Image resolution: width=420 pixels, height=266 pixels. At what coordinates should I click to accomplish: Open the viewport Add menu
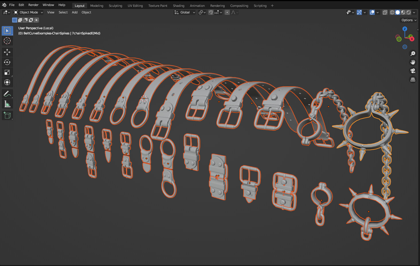[75, 12]
